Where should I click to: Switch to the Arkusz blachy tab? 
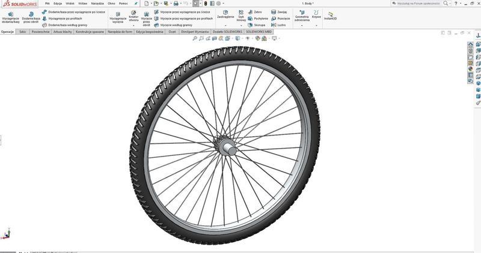point(63,32)
